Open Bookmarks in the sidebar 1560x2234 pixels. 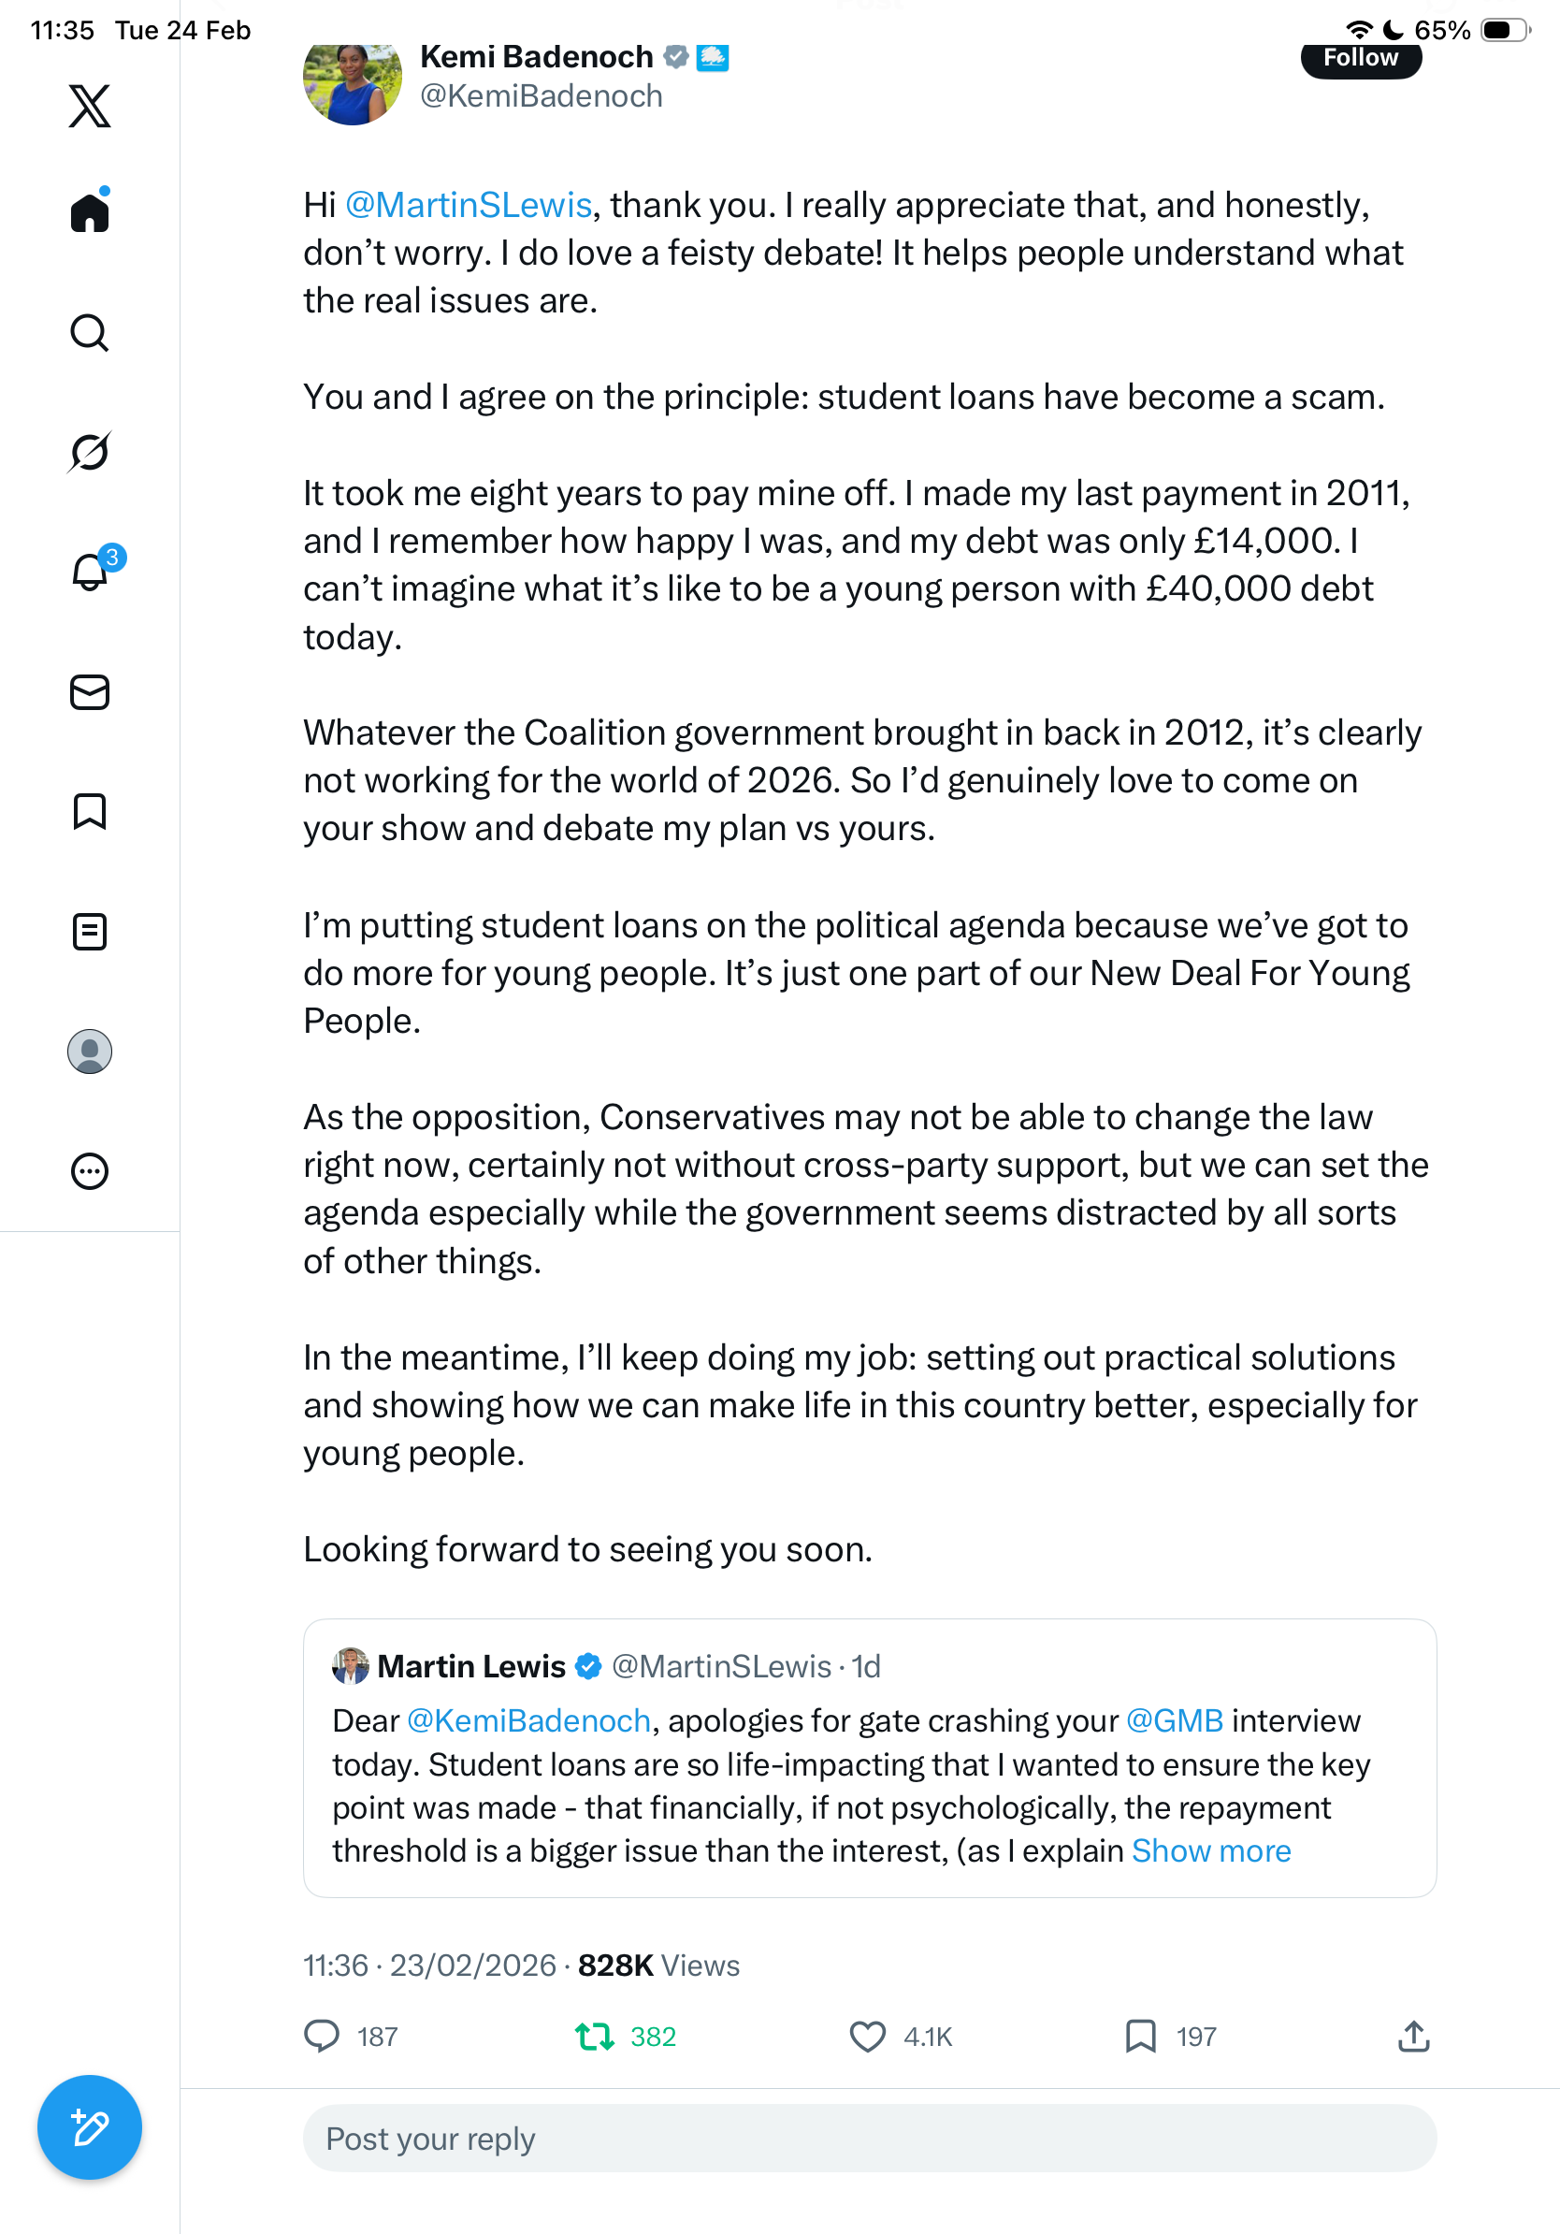[x=90, y=811]
